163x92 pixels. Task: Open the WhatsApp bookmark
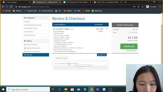point(97,11)
